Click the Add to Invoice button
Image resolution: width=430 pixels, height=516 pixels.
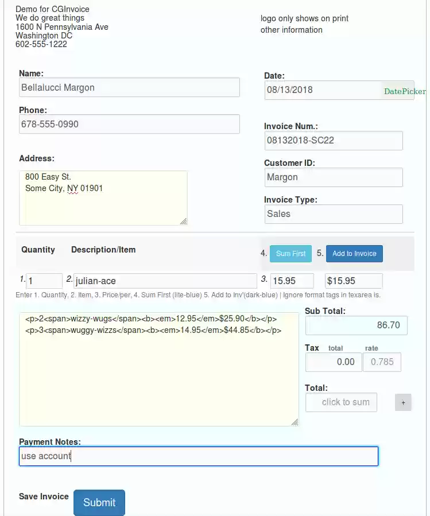click(354, 253)
